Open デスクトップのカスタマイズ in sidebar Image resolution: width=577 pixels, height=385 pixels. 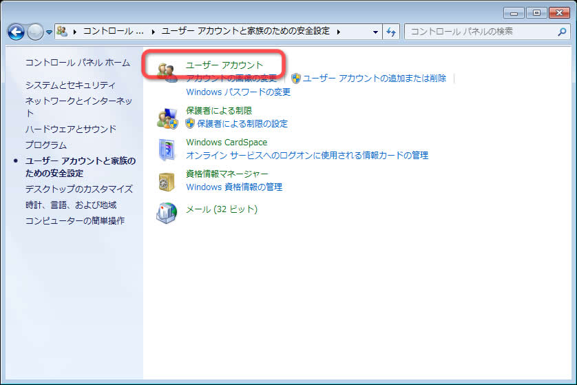(78, 189)
